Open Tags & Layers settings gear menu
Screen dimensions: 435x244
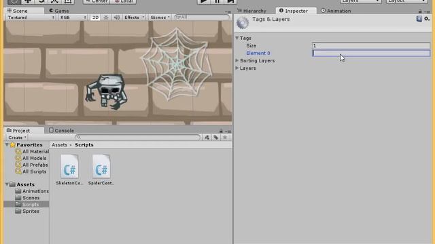pos(427,18)
